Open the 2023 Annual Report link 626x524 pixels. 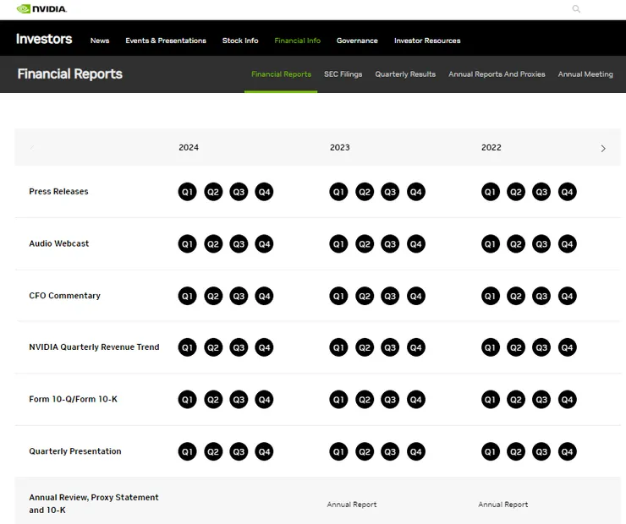[352, 505]
